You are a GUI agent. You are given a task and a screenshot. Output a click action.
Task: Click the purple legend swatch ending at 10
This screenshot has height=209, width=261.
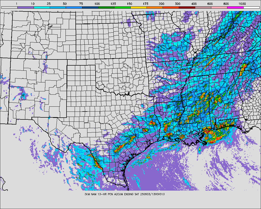pos(26,7)
